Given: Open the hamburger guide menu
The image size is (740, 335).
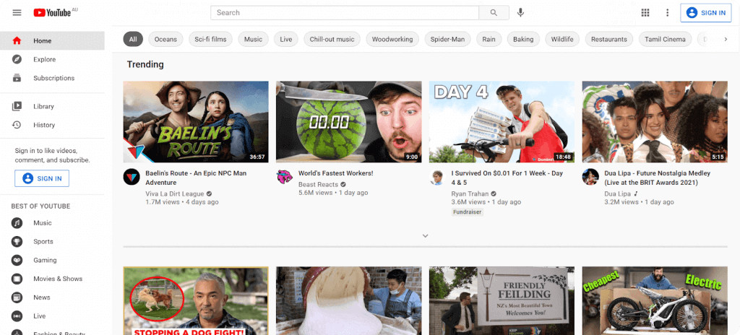Looking at the screenshot, I should tap(17, 13).
